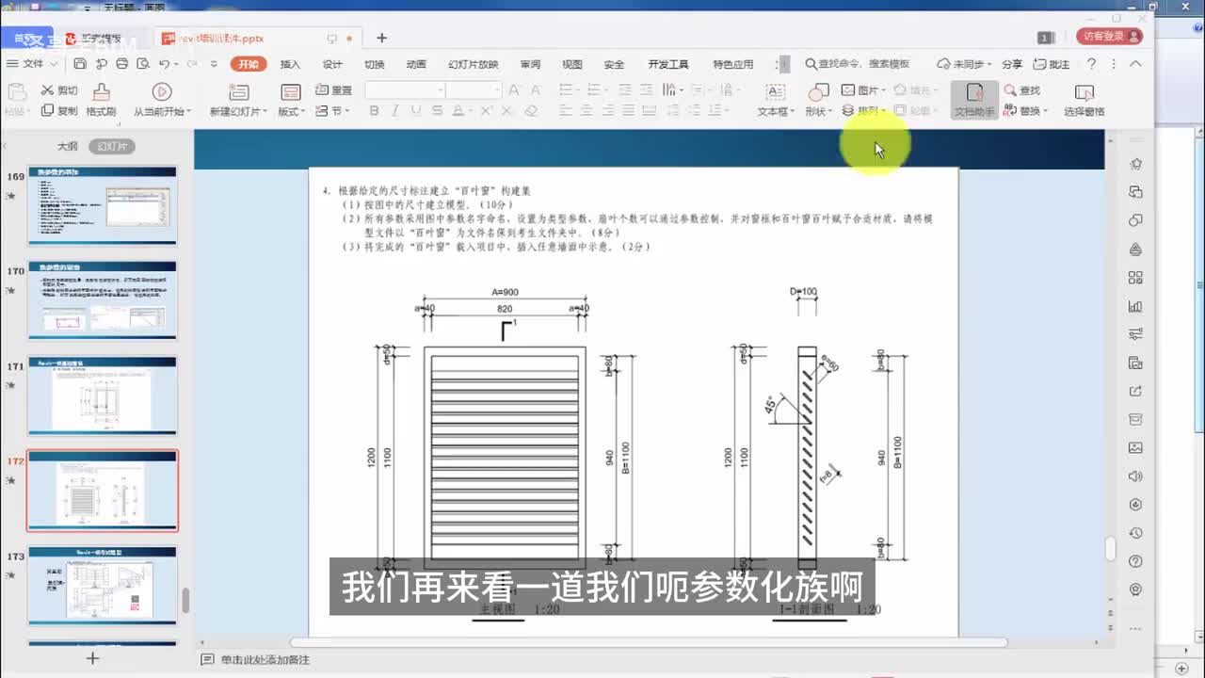Open the 选择窗格 selection pane
Viewport: 1205px width, 678px height.
coord(1084,100)
